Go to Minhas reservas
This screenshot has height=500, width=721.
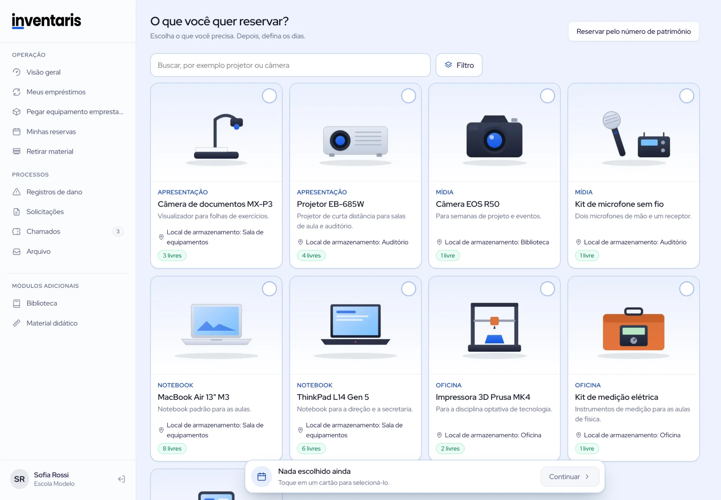pyautogui.click(x=68, y=132)
